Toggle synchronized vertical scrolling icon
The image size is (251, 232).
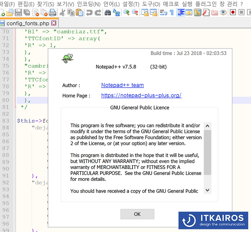click(145, 13)
